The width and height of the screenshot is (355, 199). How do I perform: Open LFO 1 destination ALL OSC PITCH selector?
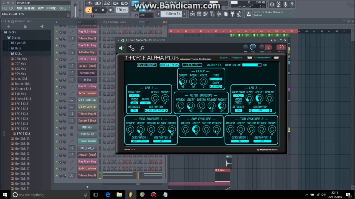(x=156, y=110)
